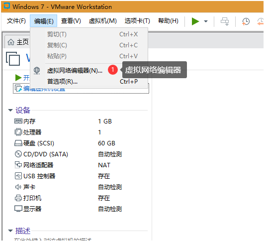Open the 帮助(H) menu
264x241 pixels.
[168, 21]
